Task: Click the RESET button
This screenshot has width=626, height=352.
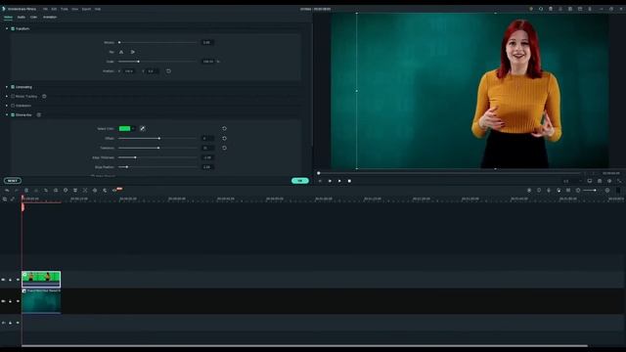Action: tap(13, 181)
